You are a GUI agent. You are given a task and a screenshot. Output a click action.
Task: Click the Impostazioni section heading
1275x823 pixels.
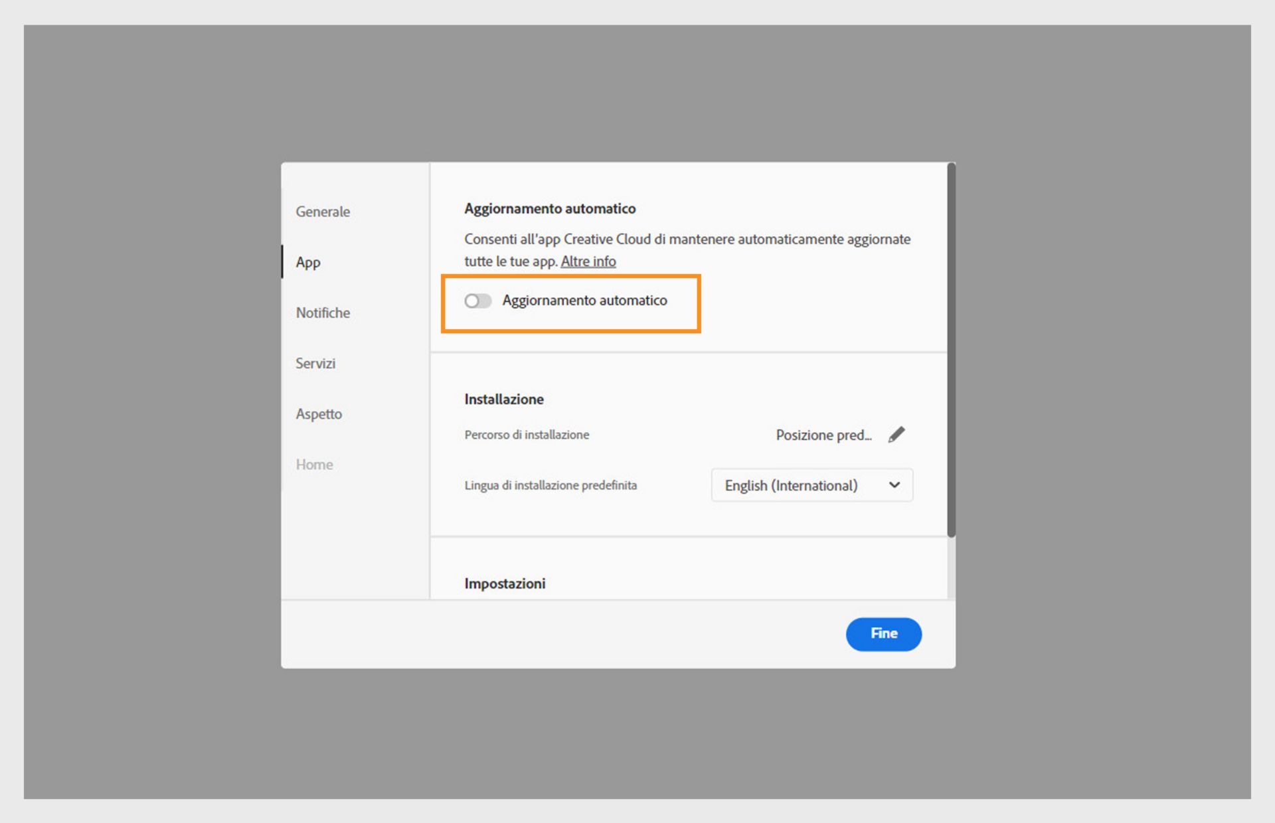(505, 583)
